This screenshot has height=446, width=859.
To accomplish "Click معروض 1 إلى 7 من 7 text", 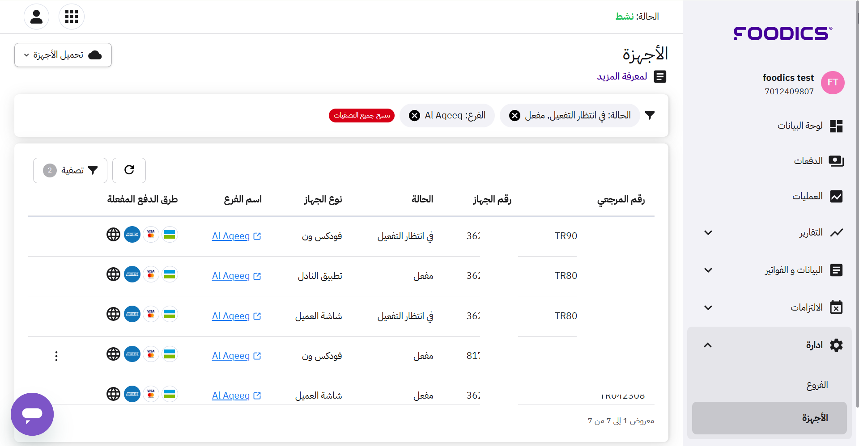I will click(621, 421).
